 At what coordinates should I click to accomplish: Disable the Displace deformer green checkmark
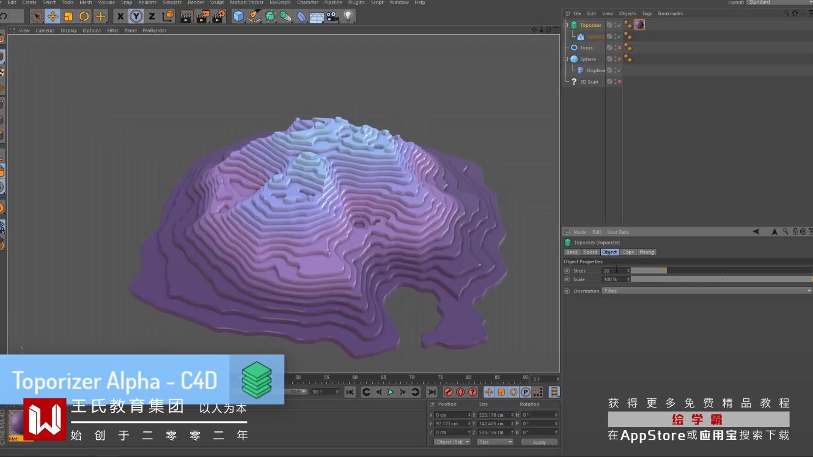[x=619, y=70]
